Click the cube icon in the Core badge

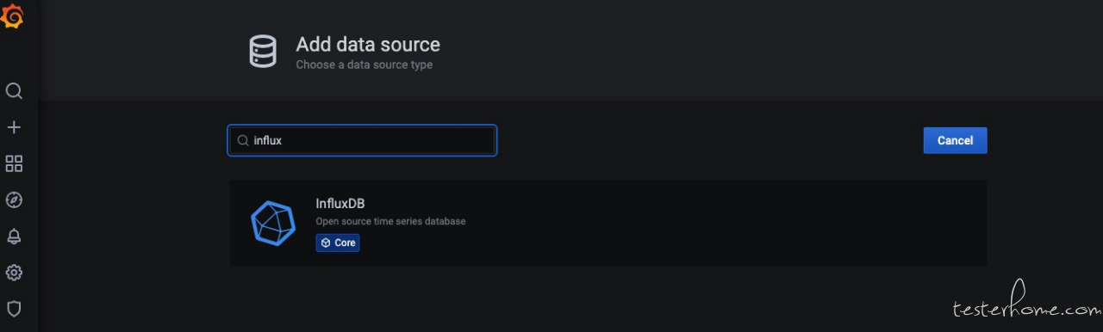coord(326,243)
